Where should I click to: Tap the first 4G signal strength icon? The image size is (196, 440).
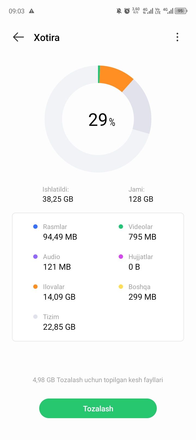pos(148,11)
